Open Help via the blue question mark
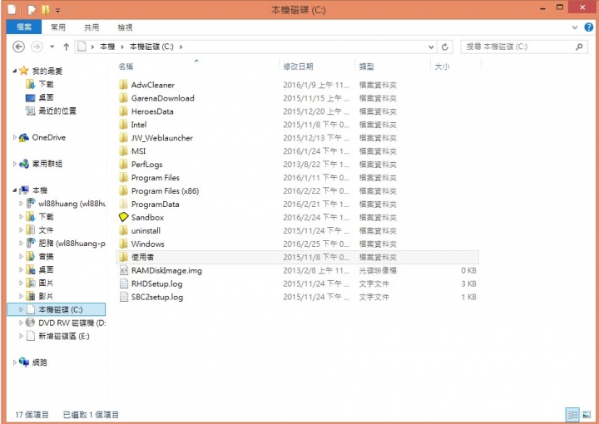The image size is (599, 424). 589,27
